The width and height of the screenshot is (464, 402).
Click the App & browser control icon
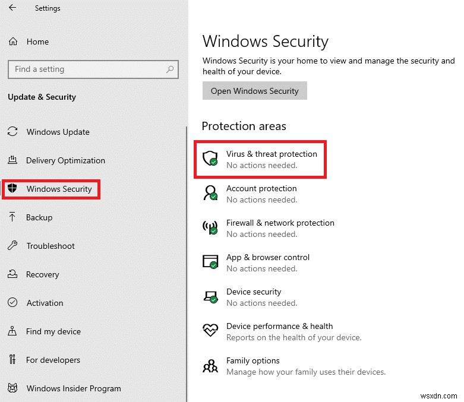click(x=210, y=262)
